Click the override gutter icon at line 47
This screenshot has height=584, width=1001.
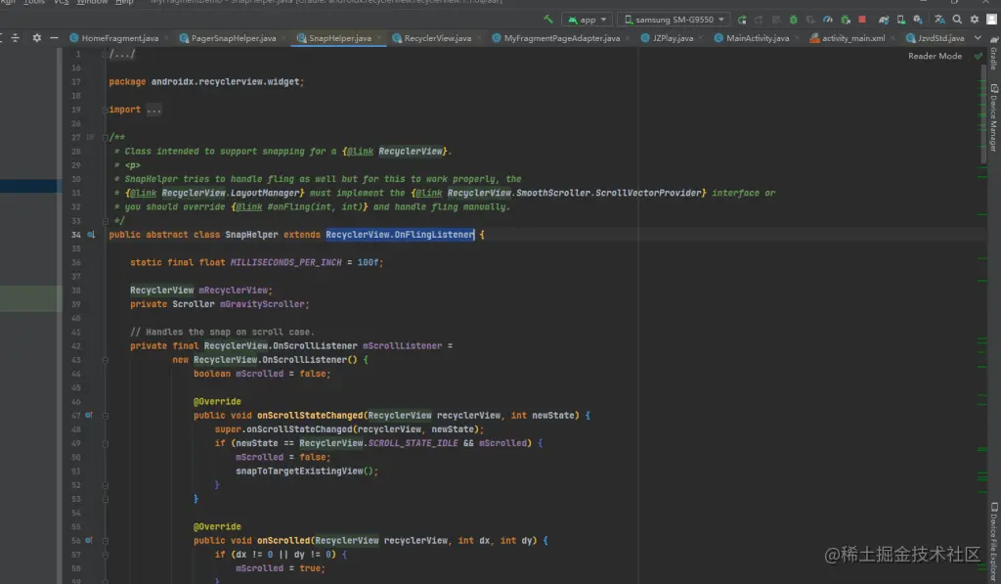89,416
